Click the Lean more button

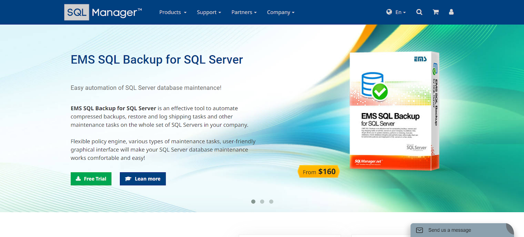[x=143, y=179]
